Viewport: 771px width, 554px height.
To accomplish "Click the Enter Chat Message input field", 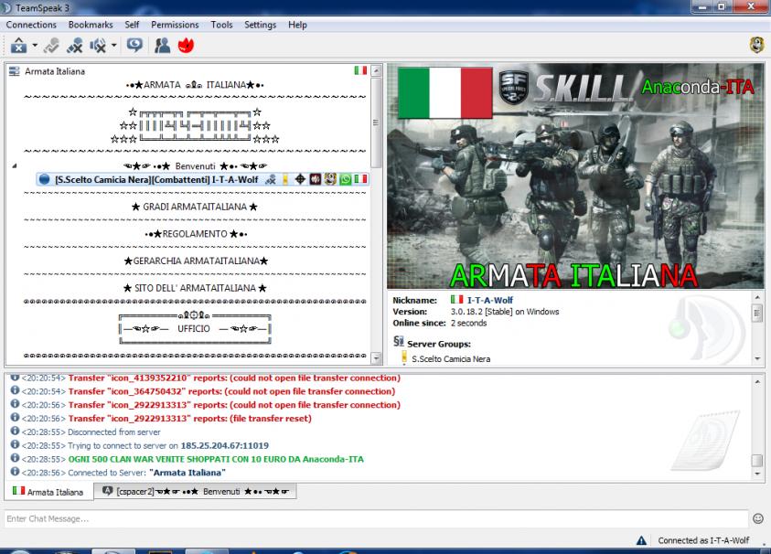I will [366, 518].
